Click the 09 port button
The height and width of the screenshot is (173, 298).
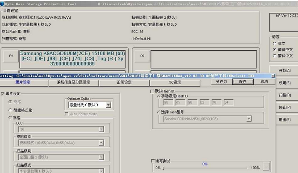tap(143, 56)
